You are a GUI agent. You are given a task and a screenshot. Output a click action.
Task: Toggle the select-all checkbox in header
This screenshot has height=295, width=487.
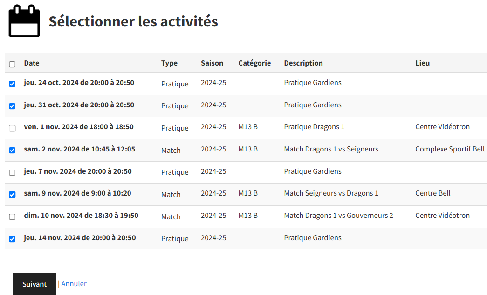[12, 65]
